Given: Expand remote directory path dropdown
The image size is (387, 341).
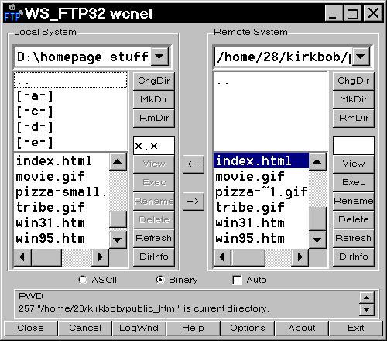Looking at the screenshot, I should click(x=361, y=56).
